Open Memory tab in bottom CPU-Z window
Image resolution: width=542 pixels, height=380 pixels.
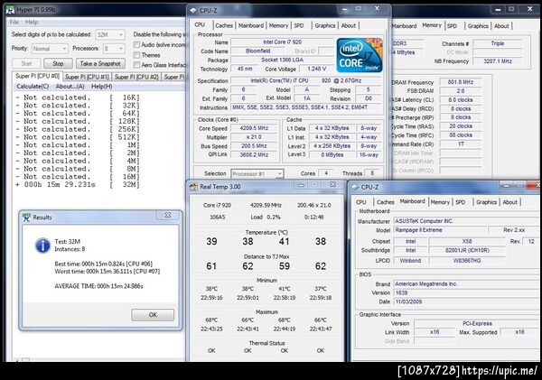coord(440,202)
